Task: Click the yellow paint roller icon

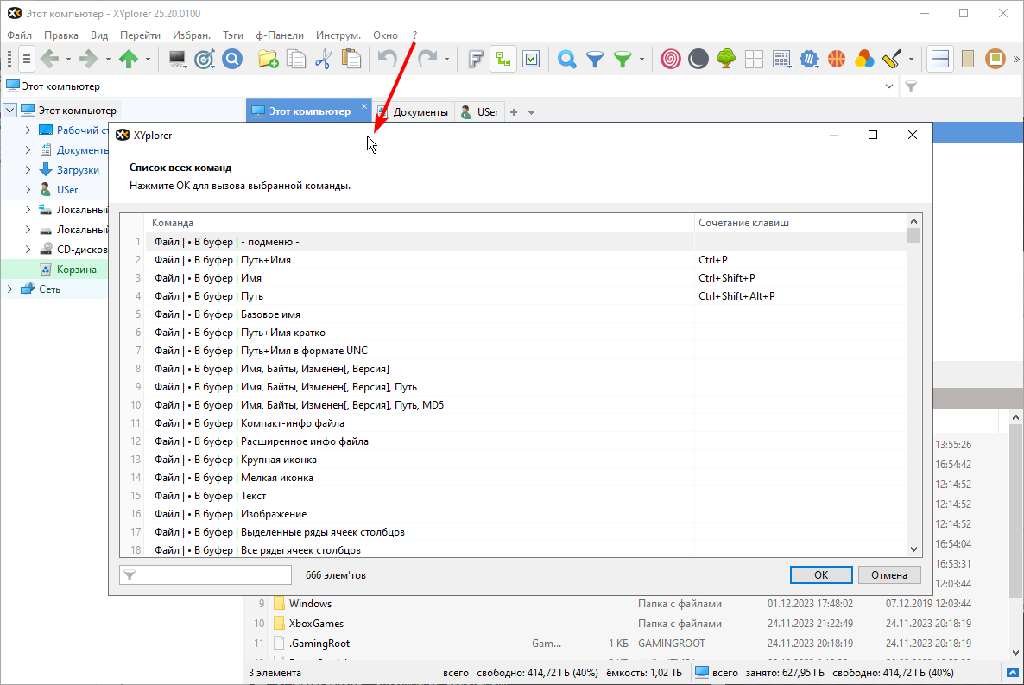Action: point(892,59)
